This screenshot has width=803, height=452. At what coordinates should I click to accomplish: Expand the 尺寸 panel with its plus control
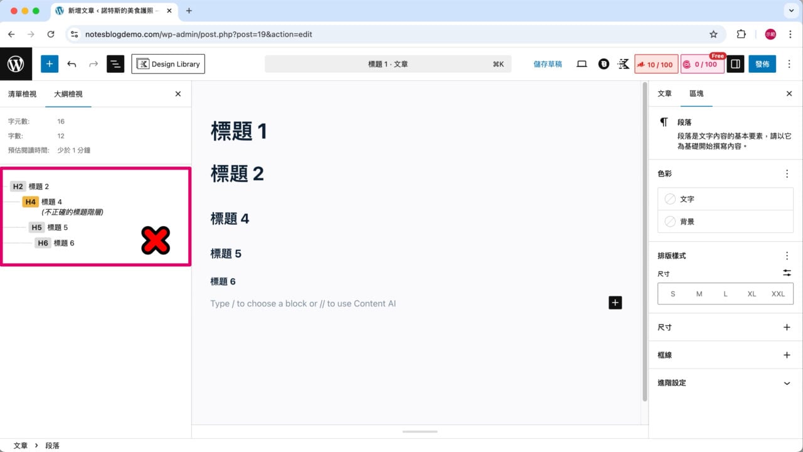[787, 327]
